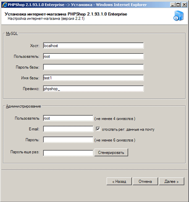Viewport: 189px width, 202px height.
Task: Click the отослать рег. данные на почту label
Action: [128, 129]
